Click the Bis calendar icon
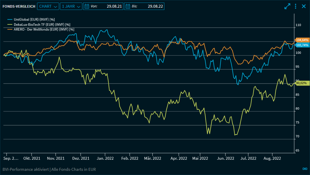Viewport: 310px width, 175px height. 128,6
